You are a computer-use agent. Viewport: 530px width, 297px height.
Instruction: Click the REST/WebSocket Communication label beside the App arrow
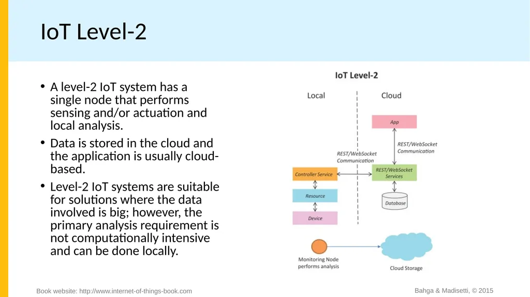click(x=417, y=148)
